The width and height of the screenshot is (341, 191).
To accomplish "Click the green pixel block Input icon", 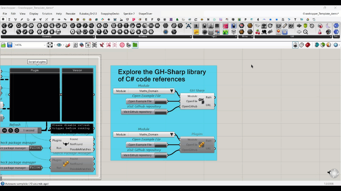I will [225, 32].
